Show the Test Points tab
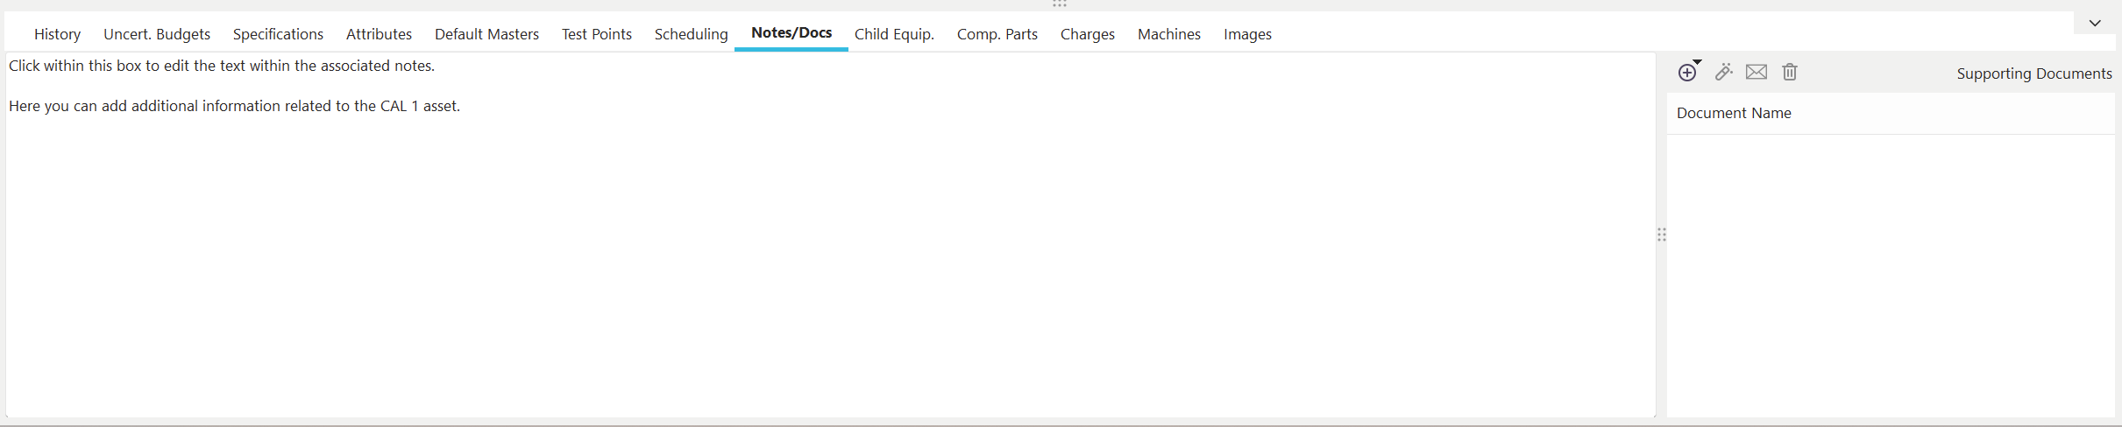This screenshot has width=2122, height=427. [597, 34]
